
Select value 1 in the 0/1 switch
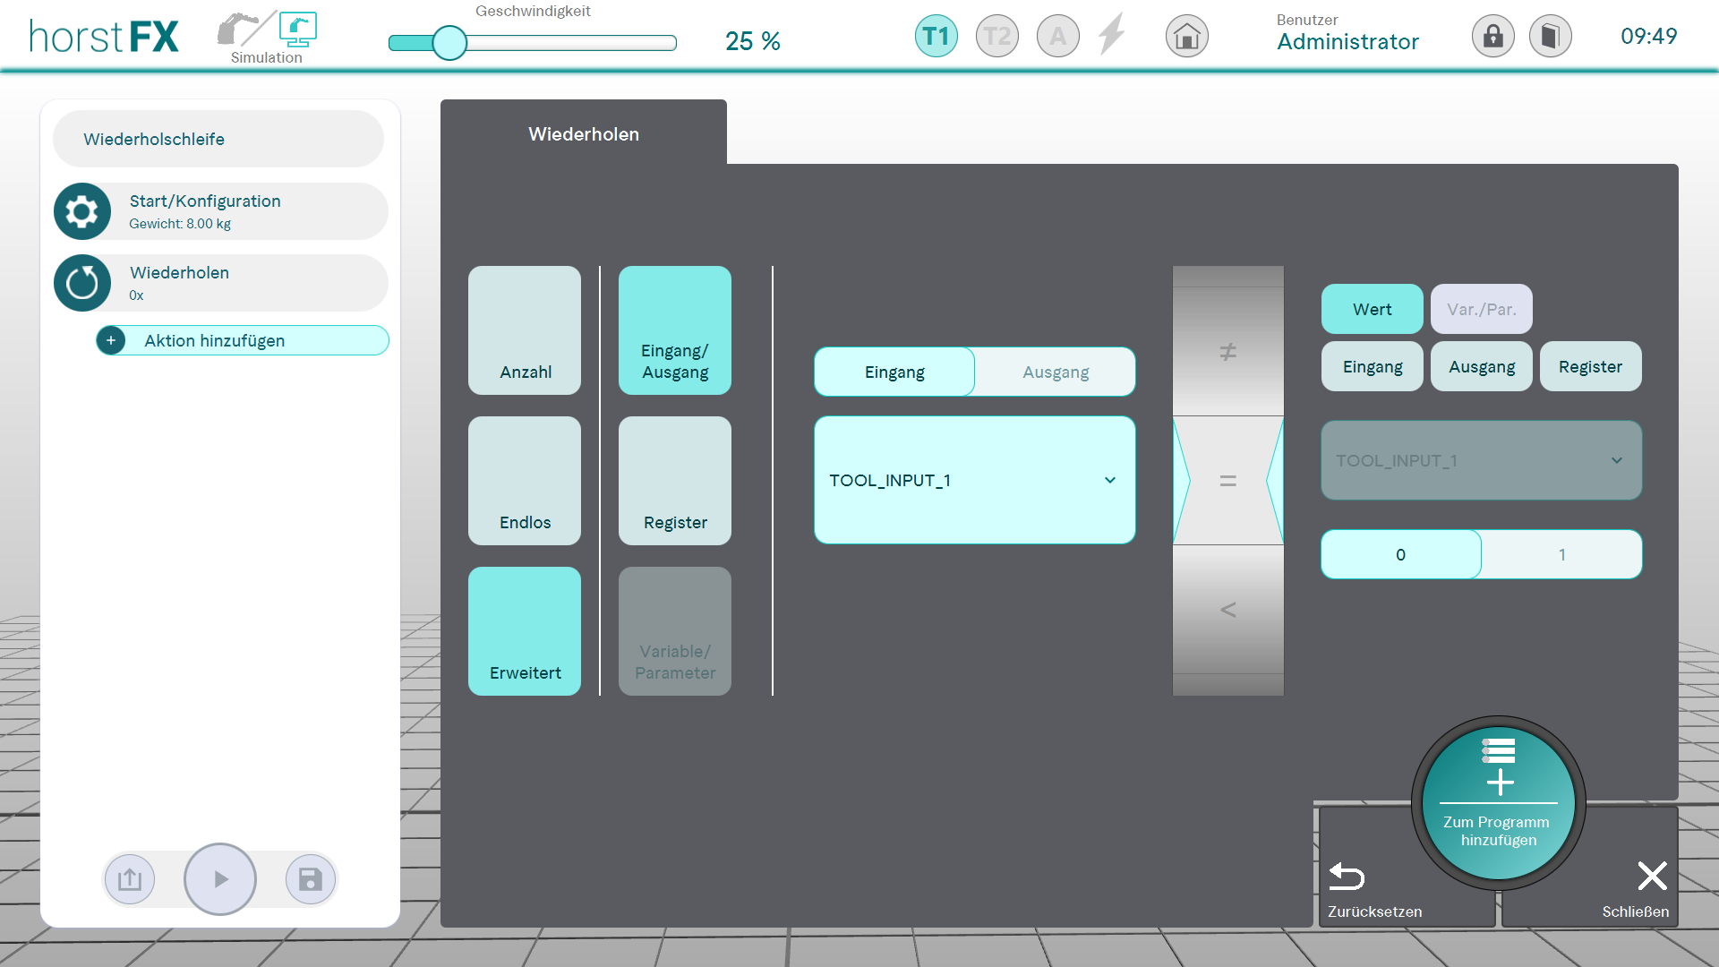[1561, 554]
